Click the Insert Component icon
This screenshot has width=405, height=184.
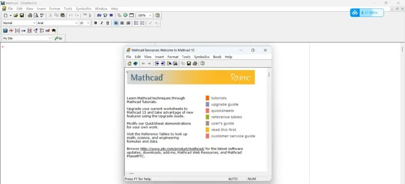coord(126,15)
